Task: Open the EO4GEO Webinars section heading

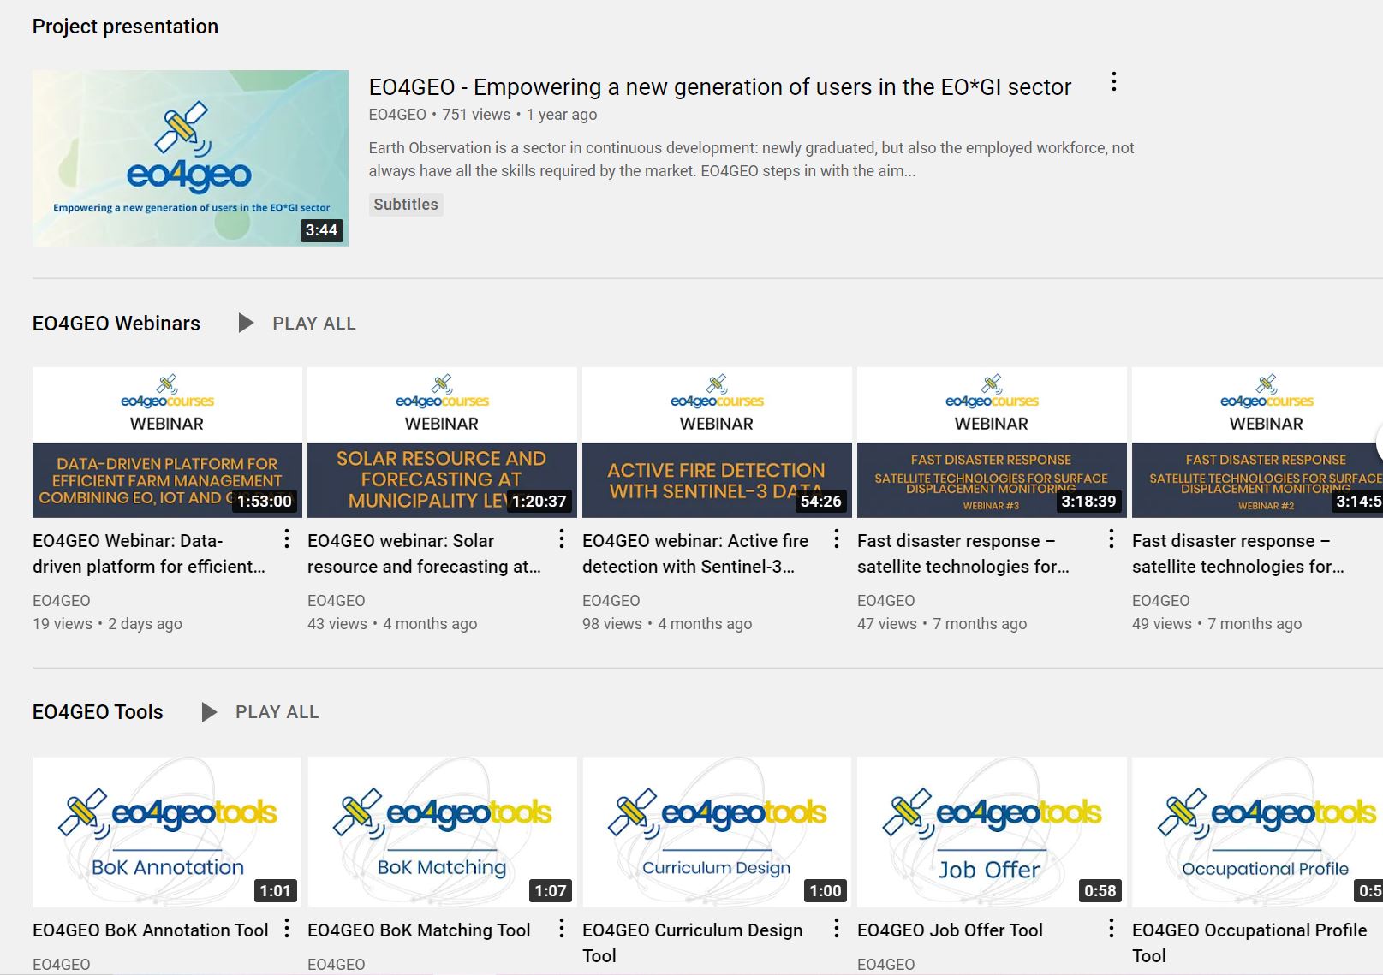Action: pyautogui.click(x=116, y=324)
